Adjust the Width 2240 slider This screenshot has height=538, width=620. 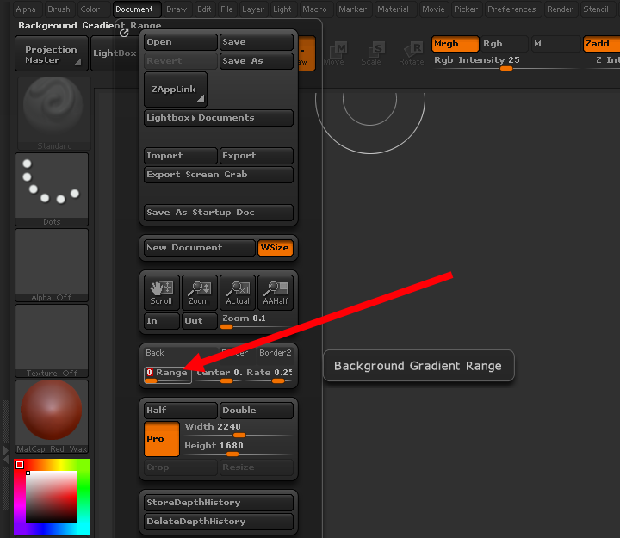click(x=238, y=430)
